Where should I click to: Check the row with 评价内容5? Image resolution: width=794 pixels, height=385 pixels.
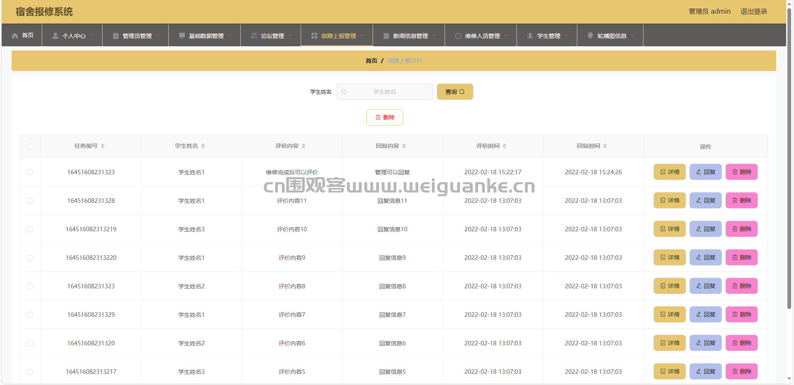30,372
